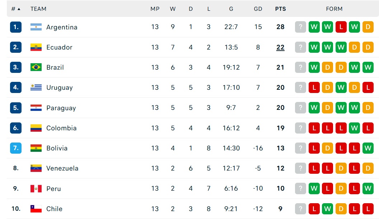Click the dark-blue rank 1 badge

(16, 27)
